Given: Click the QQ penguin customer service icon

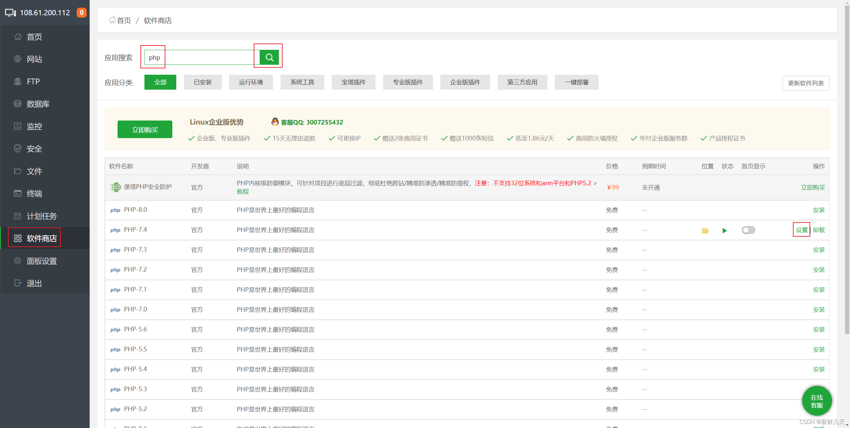Looking at the screenshot, I should tap(275, 122).
